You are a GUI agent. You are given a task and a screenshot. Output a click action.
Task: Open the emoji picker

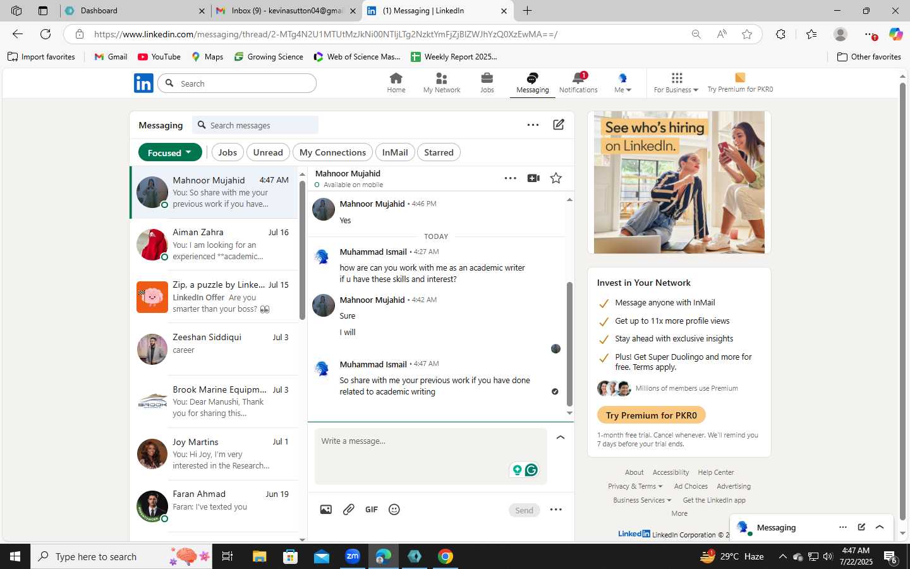point(394,510)
